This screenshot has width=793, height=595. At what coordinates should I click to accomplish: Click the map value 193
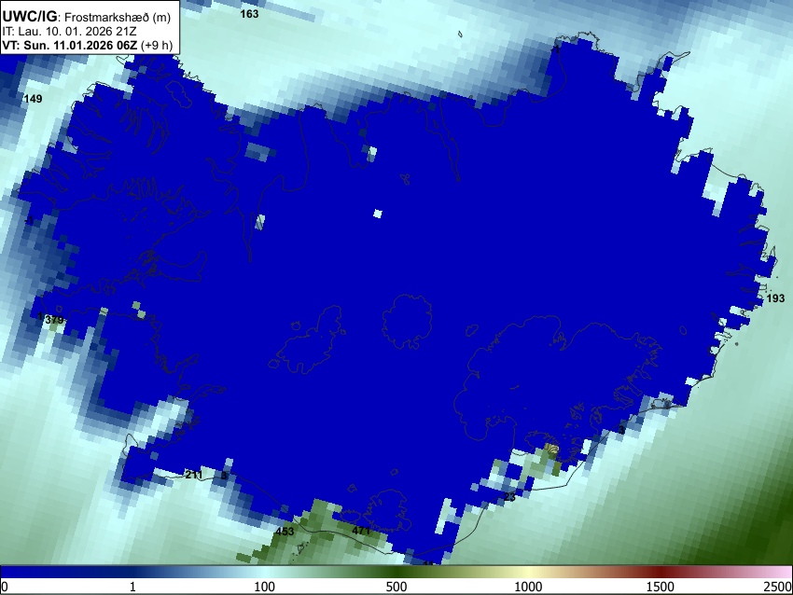[776, 298]
